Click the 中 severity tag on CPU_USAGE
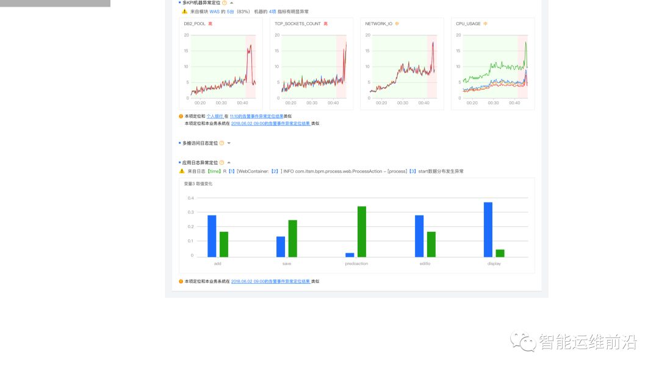 (486, 24)
